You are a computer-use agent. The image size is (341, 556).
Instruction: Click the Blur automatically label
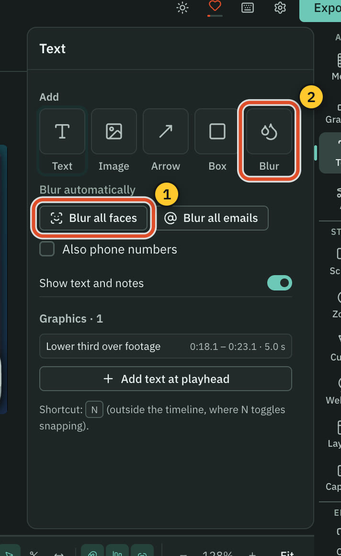pyautogui.click(x=87, y=190)
